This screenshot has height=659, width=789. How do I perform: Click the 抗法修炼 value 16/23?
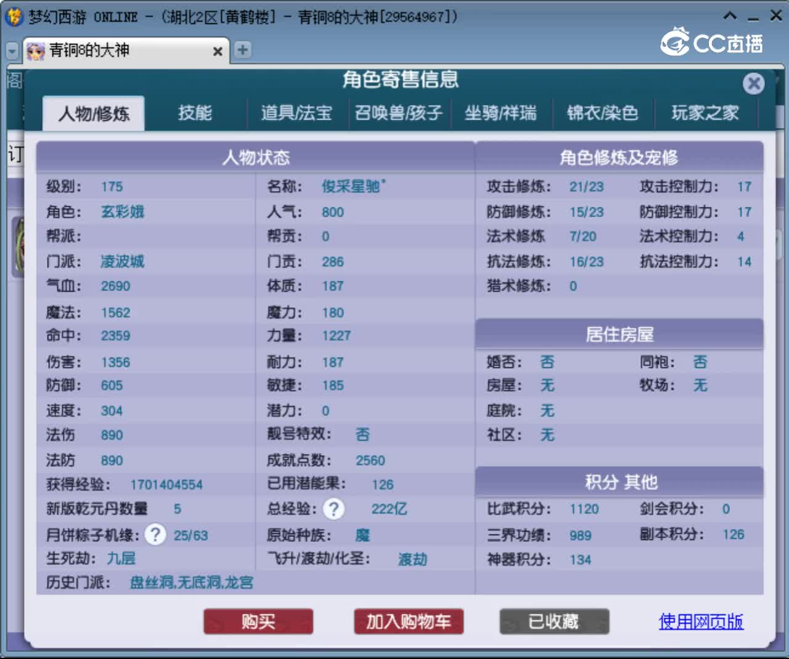586,262
